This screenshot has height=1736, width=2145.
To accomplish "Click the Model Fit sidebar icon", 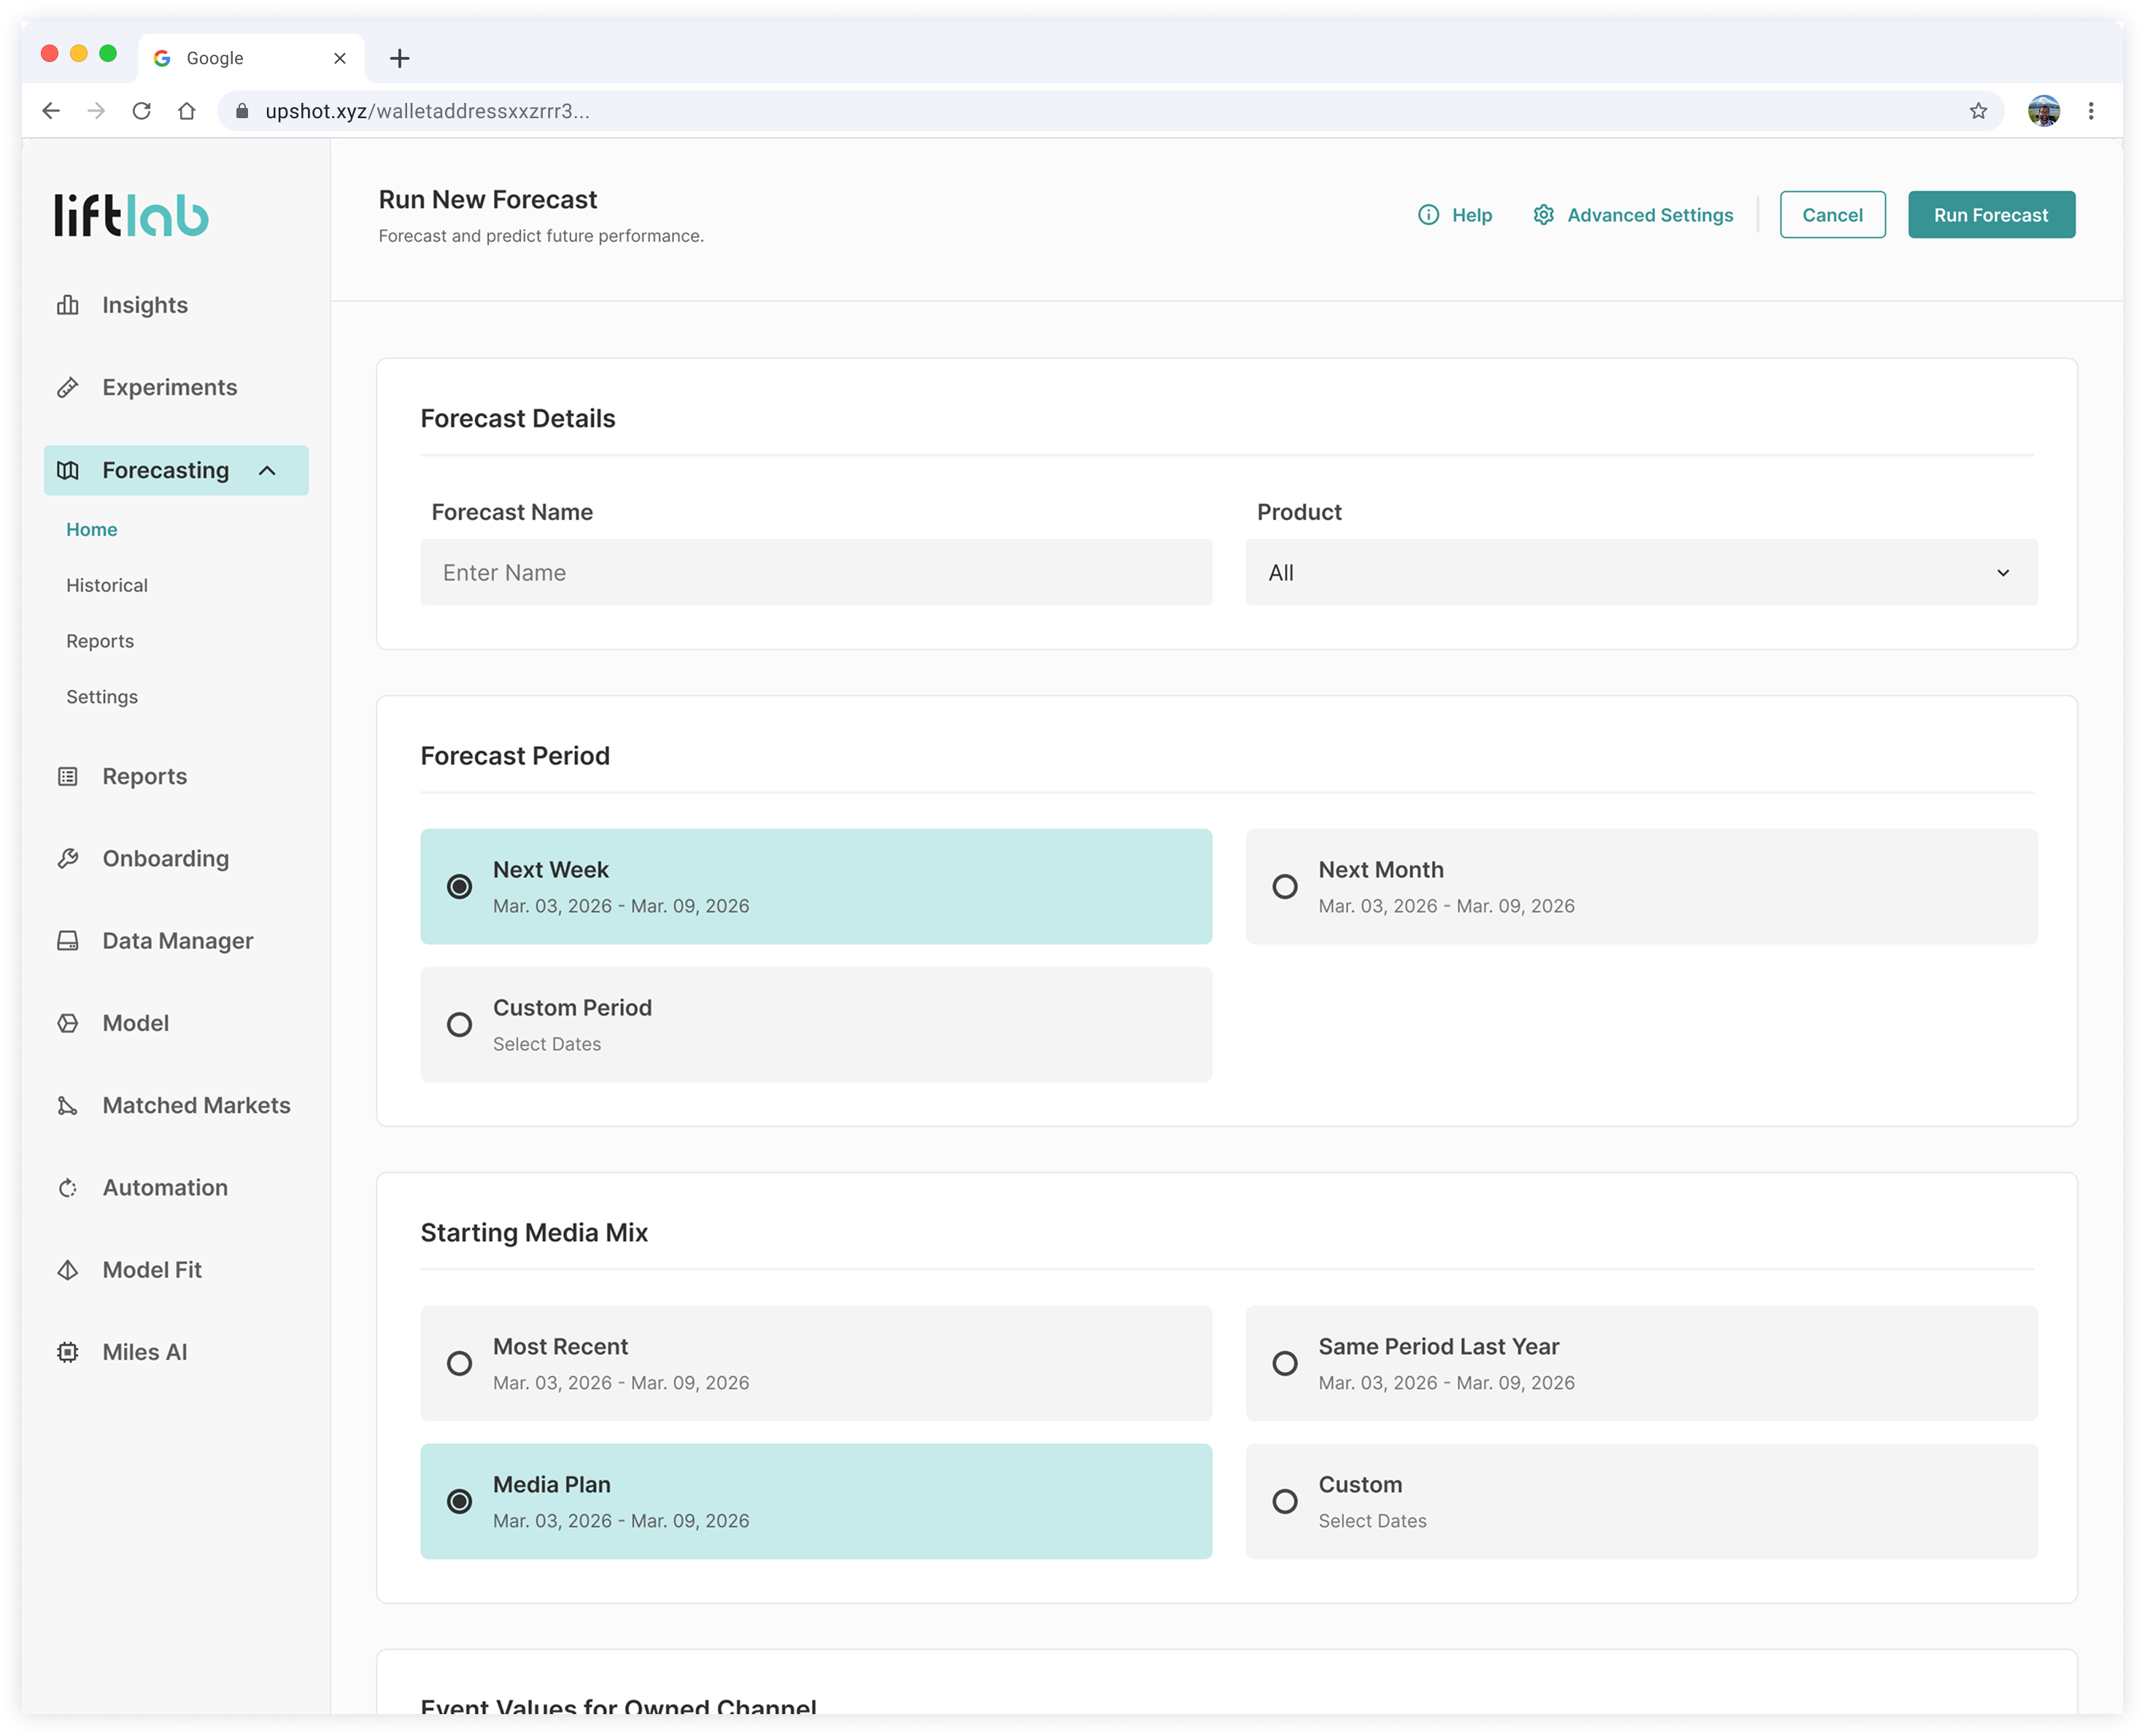I will point(68,1270).
